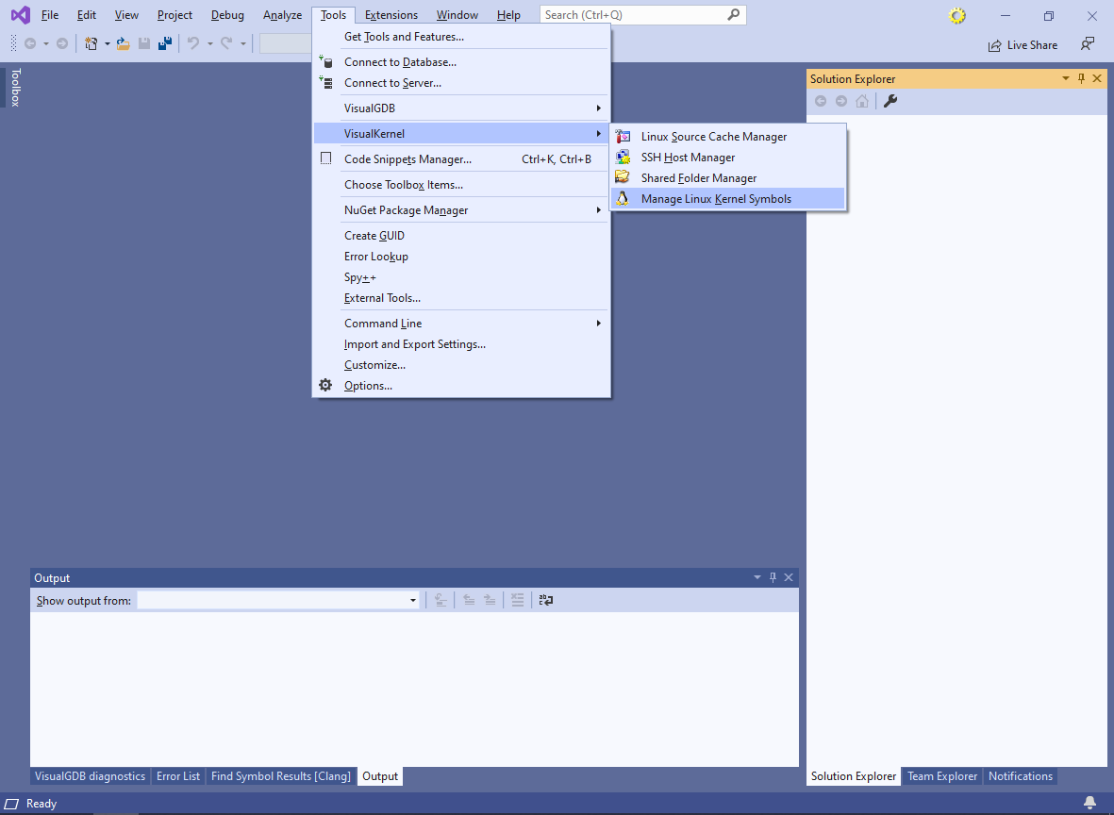Click the Live Share button
This screenshot has width=1114, height=815.
coord(1023,45)
